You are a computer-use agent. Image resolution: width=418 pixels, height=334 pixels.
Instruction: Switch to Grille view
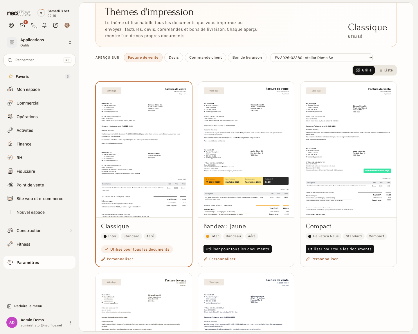[364, 70]
